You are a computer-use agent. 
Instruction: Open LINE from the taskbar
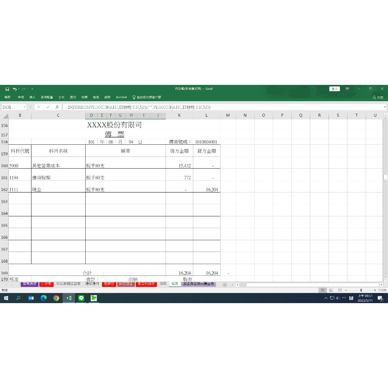tap(81, 298)
